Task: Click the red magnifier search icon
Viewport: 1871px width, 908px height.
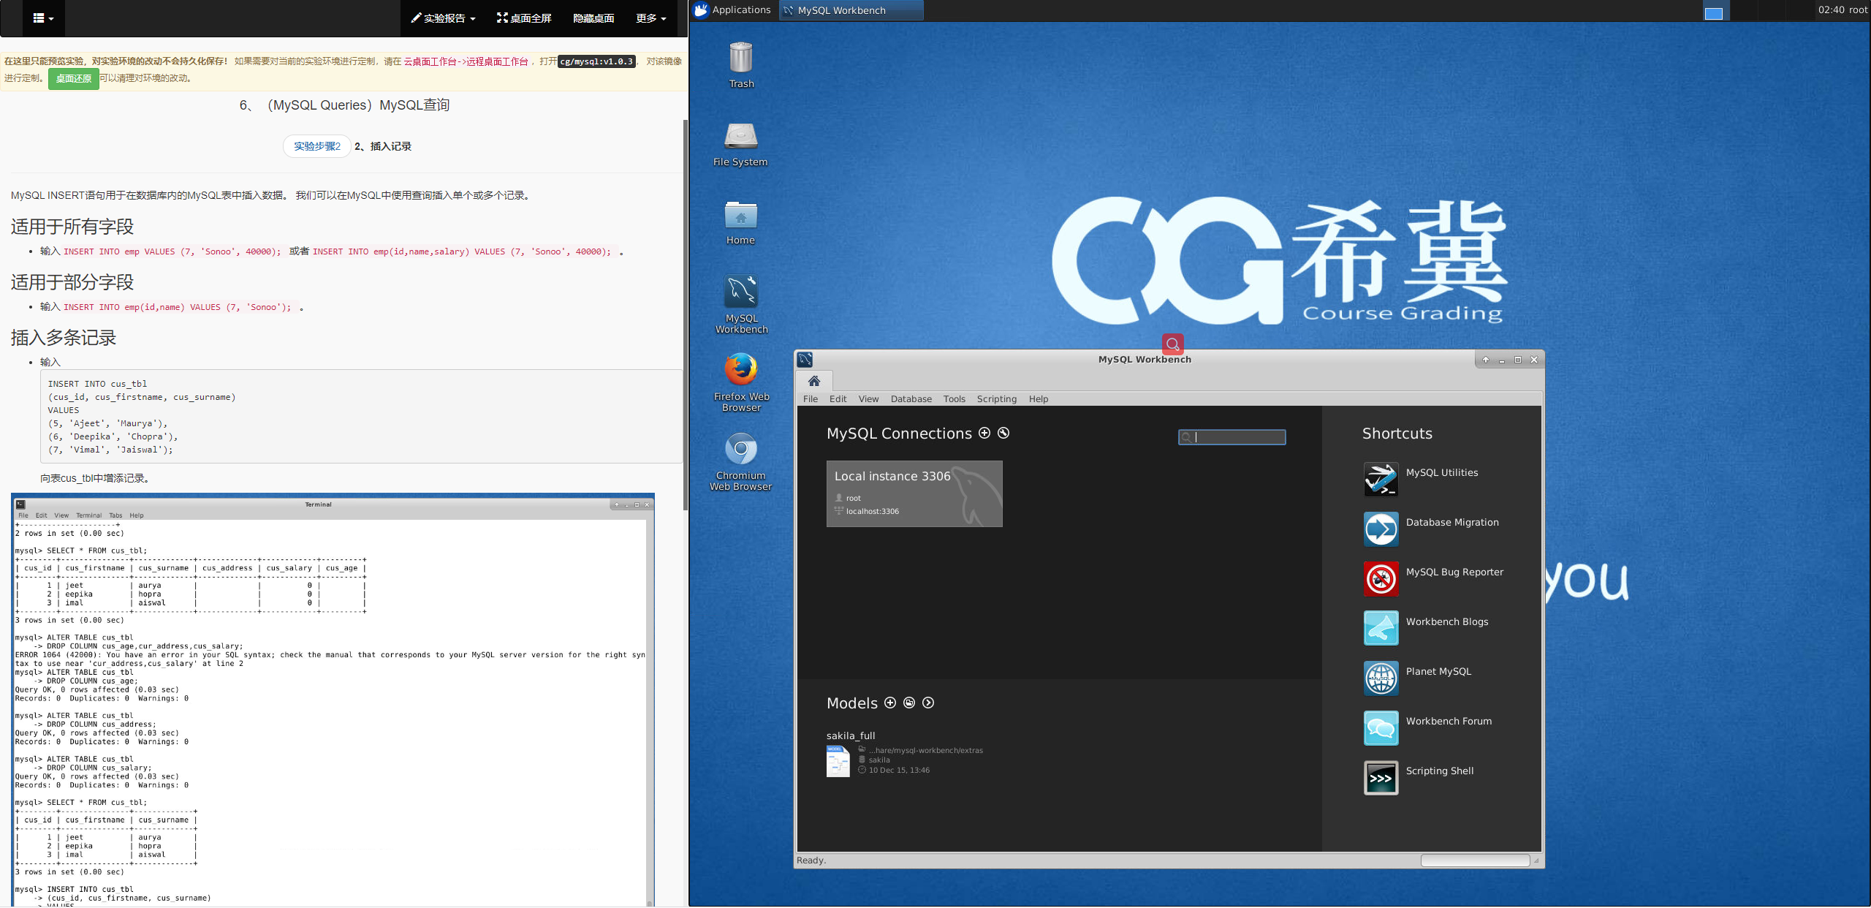Action: tap(1172, 344)
